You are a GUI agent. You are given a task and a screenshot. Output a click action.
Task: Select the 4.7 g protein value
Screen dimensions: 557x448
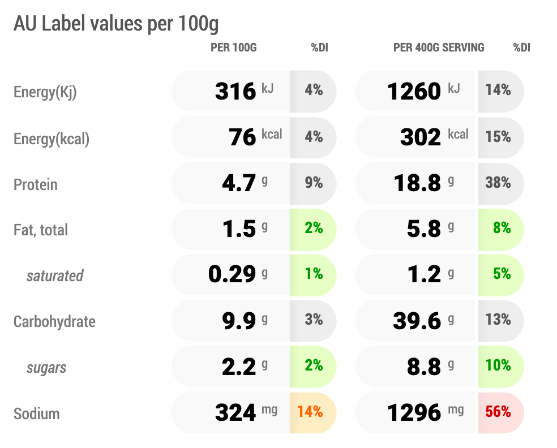[x=239, y=183]
